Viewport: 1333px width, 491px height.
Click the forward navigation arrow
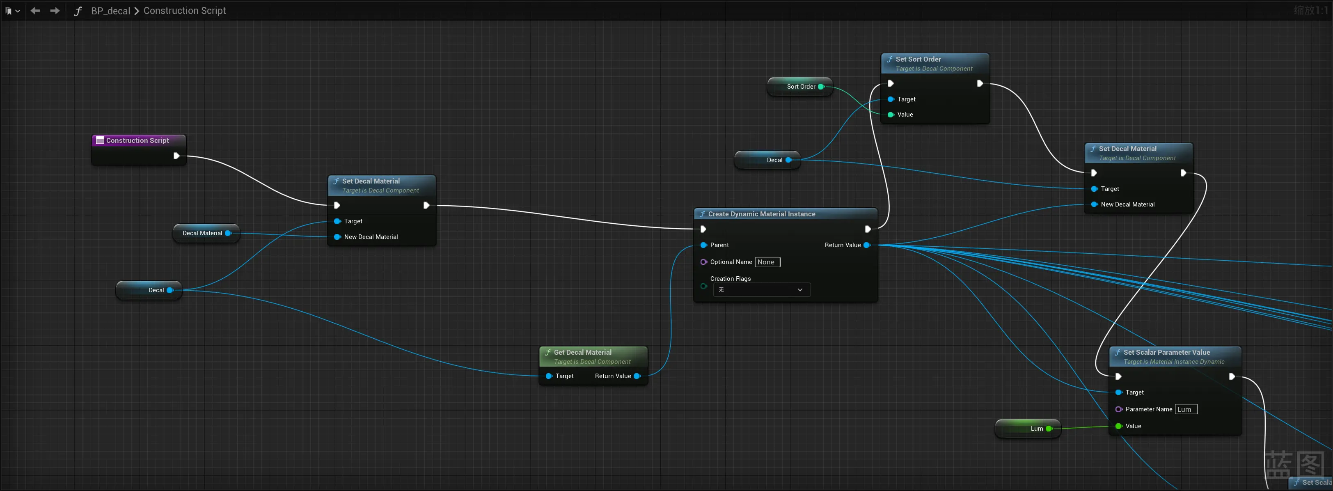pos(54,11)
